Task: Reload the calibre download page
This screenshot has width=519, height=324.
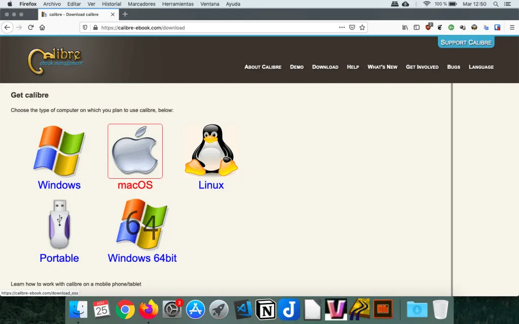Action: point(31,27)
